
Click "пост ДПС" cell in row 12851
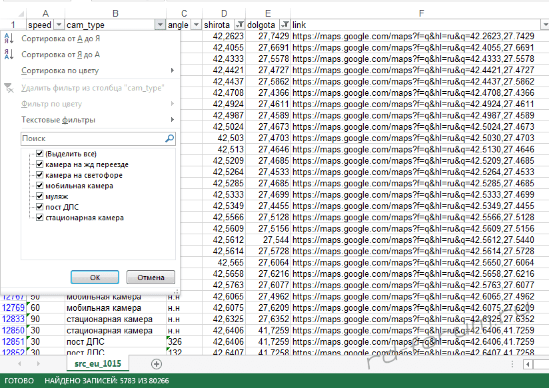click(x=115, y=341)
